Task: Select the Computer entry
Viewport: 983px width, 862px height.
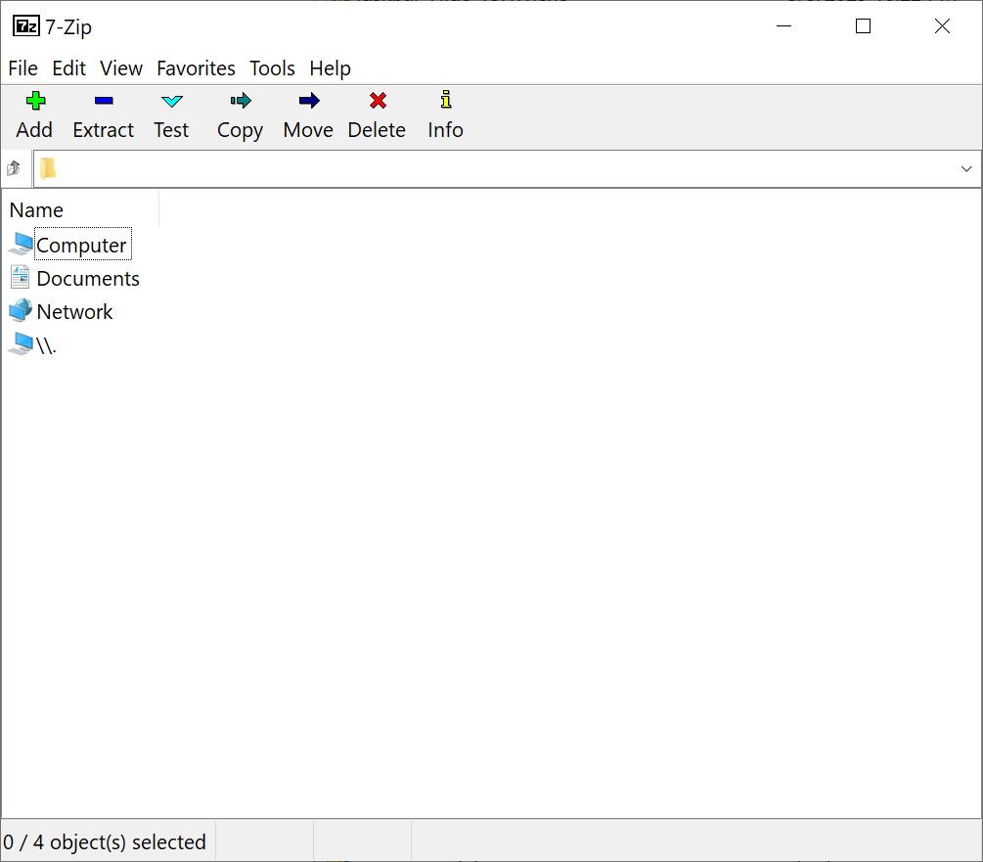Action: [x=81, y=244]
